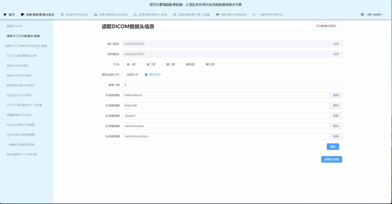Click the SeriesNumber parameter field

(226, 126)
